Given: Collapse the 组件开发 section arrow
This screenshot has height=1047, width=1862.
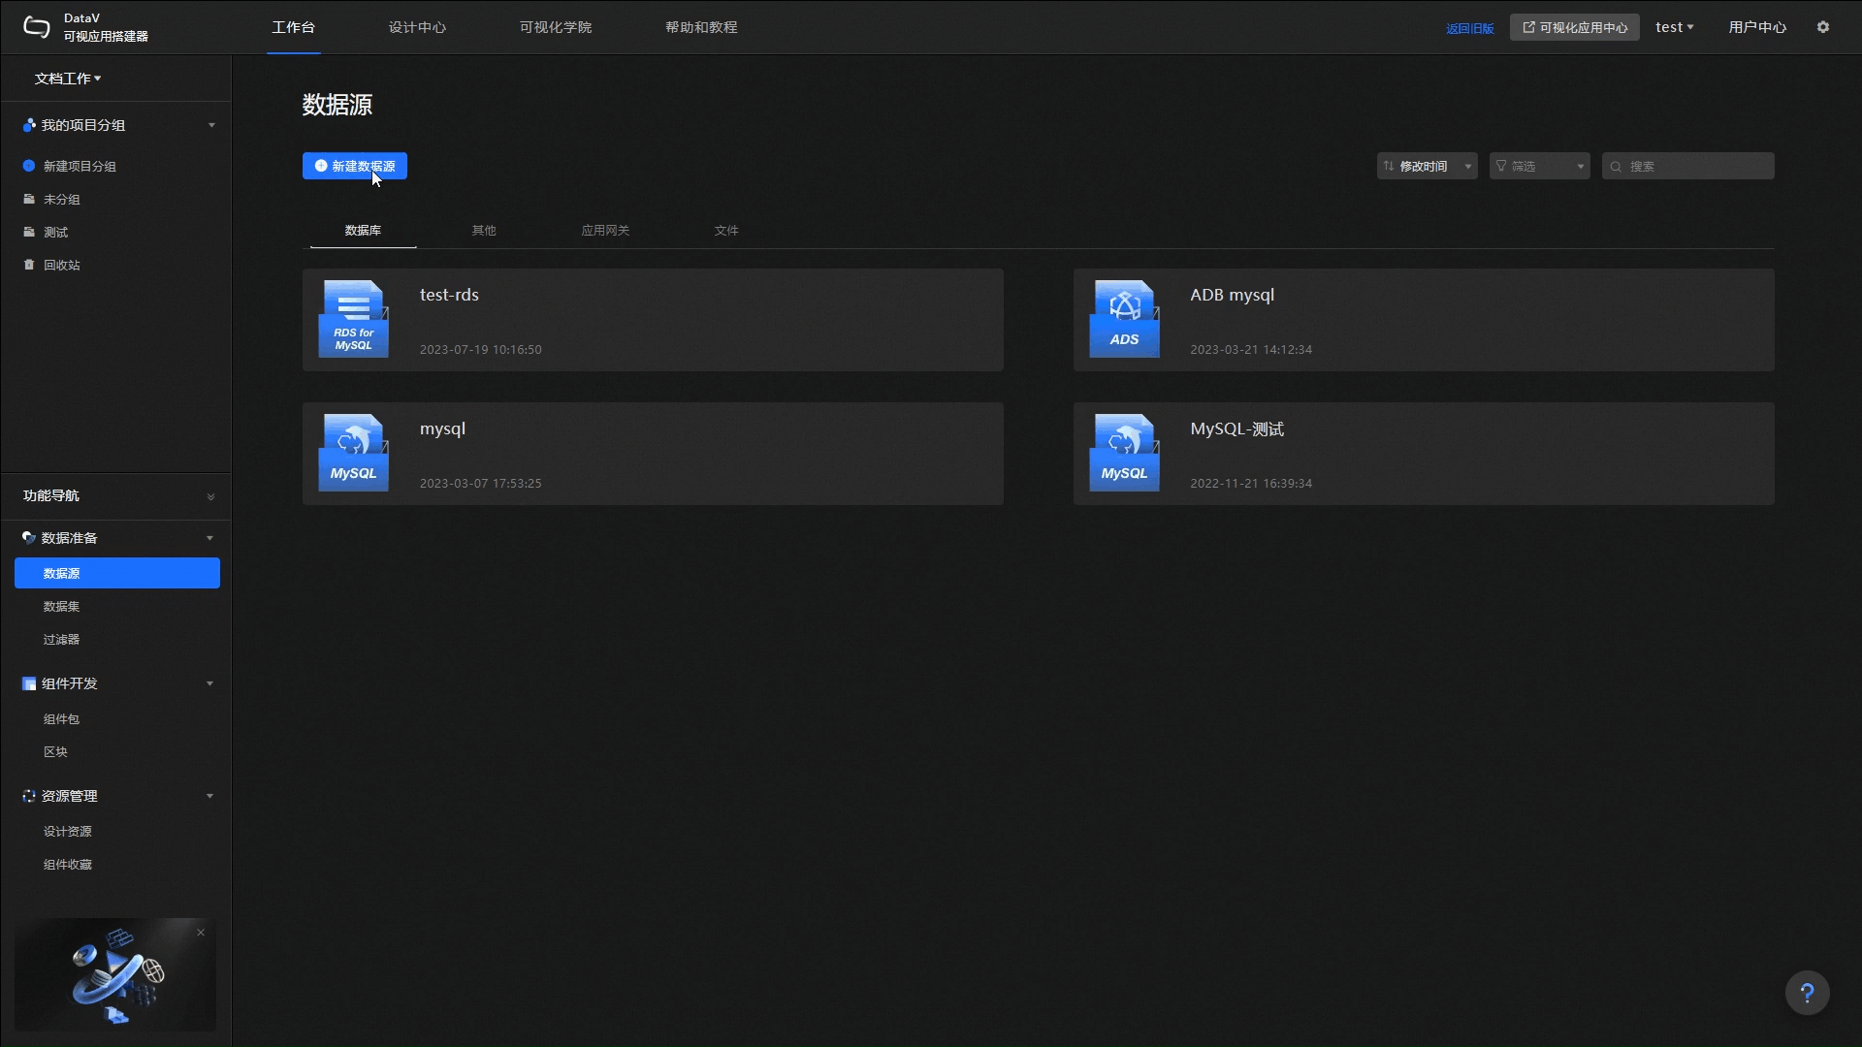Looking at the screenshot, I should 209,683.
